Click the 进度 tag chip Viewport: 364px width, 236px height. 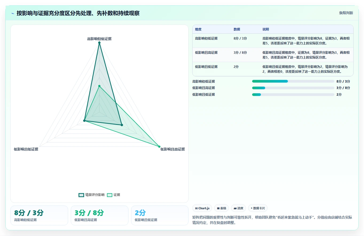click(238, 208)
